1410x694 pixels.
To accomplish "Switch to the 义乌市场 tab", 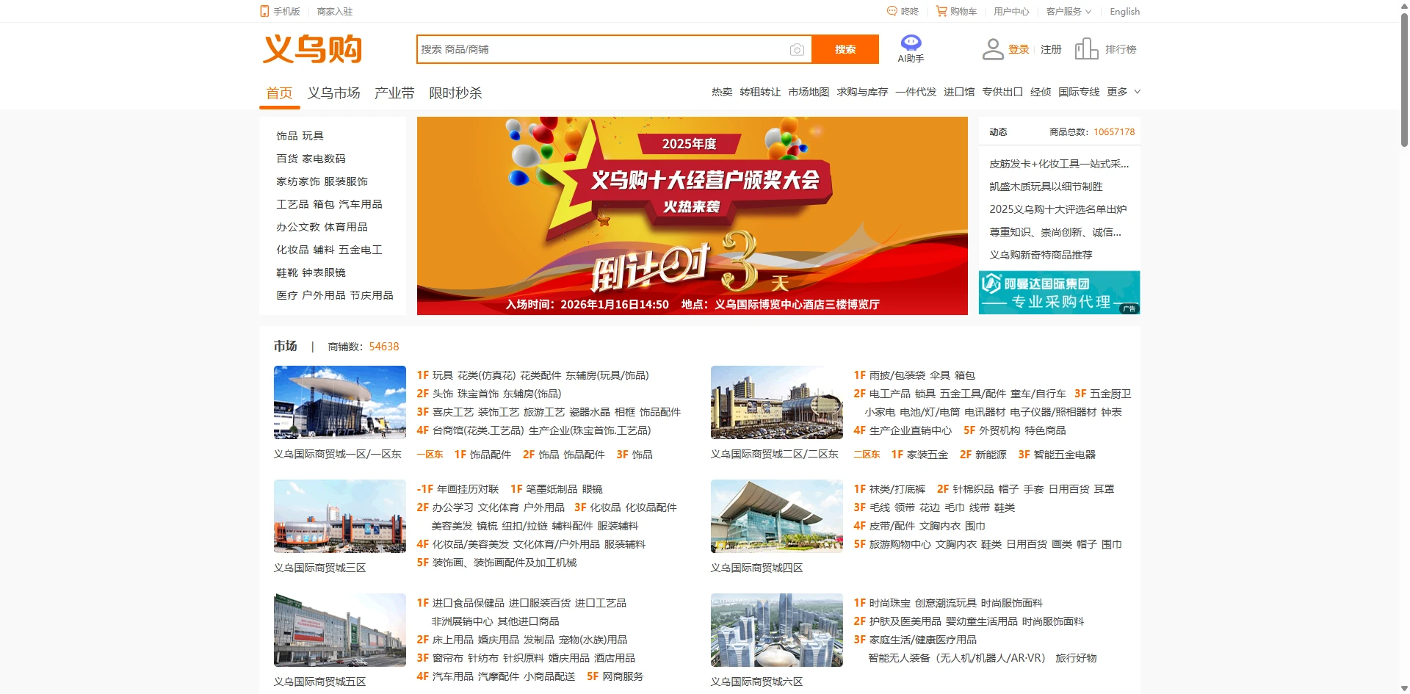I will tap(333, 93).
